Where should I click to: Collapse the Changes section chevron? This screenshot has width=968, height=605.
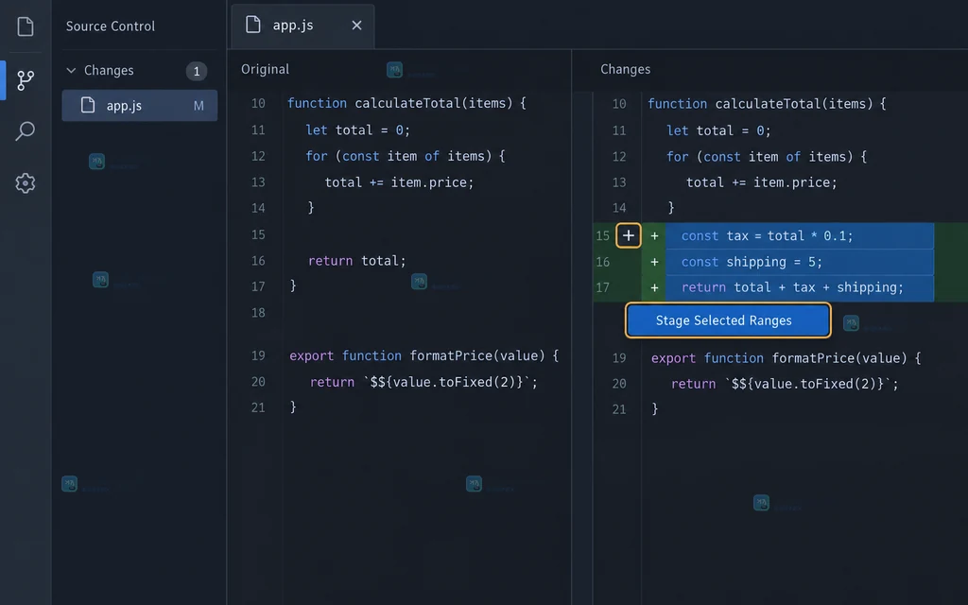(72, 70)
